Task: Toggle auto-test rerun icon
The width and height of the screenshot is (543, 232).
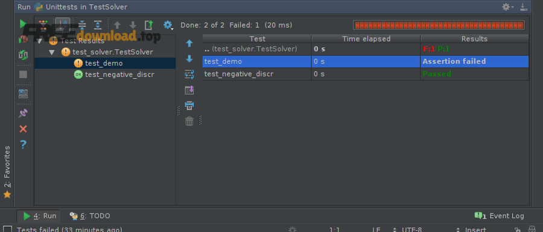Action: click(x=23, y=55)
